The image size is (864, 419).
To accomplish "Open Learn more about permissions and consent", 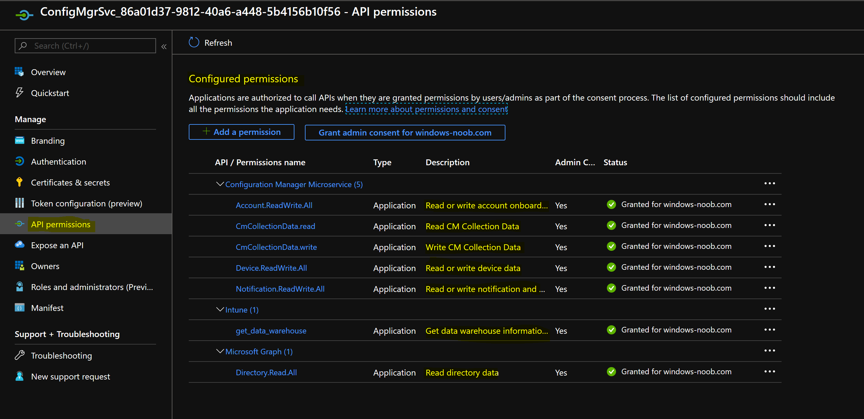I will (426, 109).
